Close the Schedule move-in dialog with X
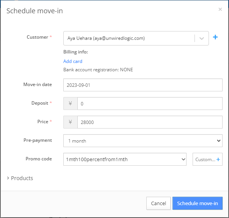Viewport: 229px width, 218px height. coord(220,9)
